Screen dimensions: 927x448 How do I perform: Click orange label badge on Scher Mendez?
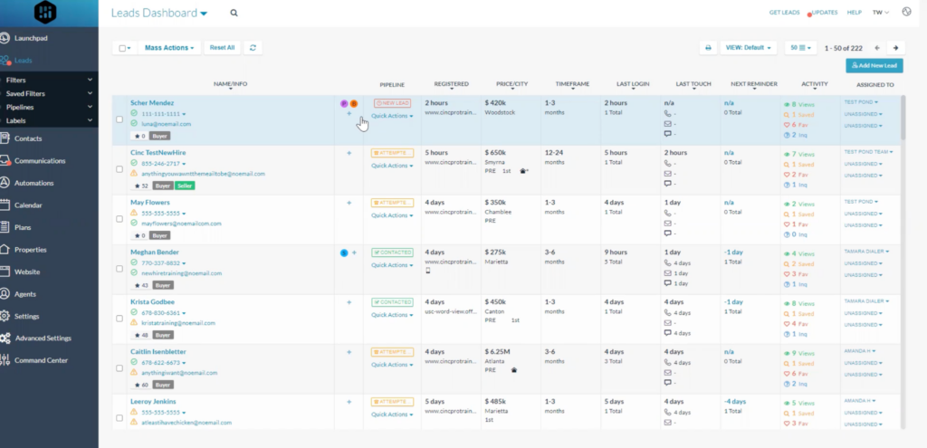(x=354, y=103)
